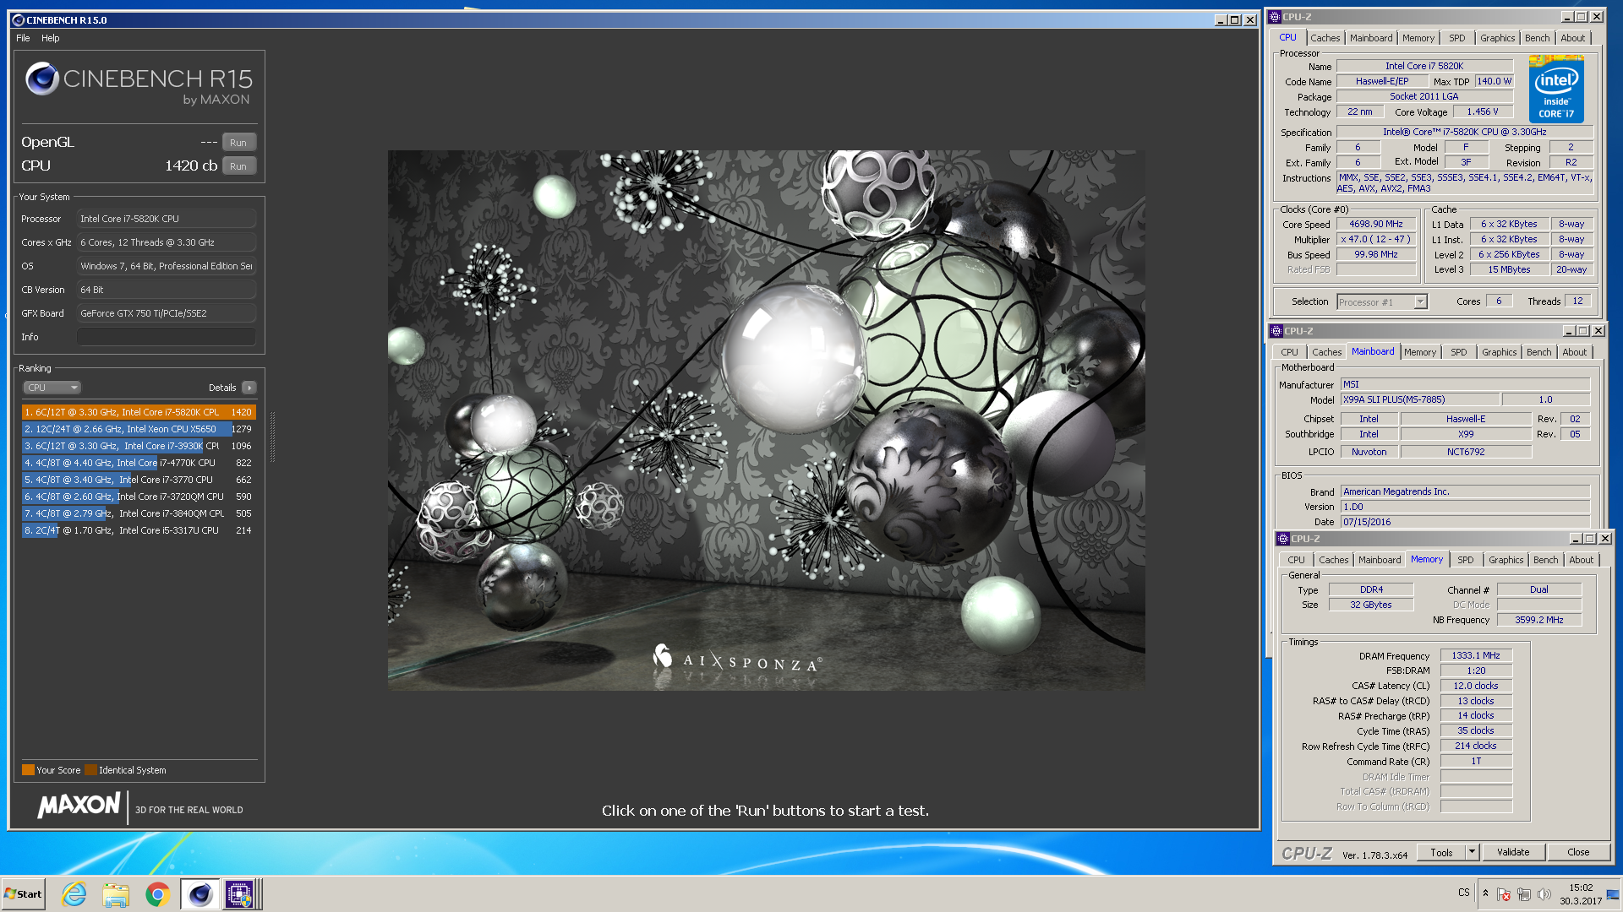This screenshot has width=1623, height=912.
Task: Click the Start button
Action: 23,894
